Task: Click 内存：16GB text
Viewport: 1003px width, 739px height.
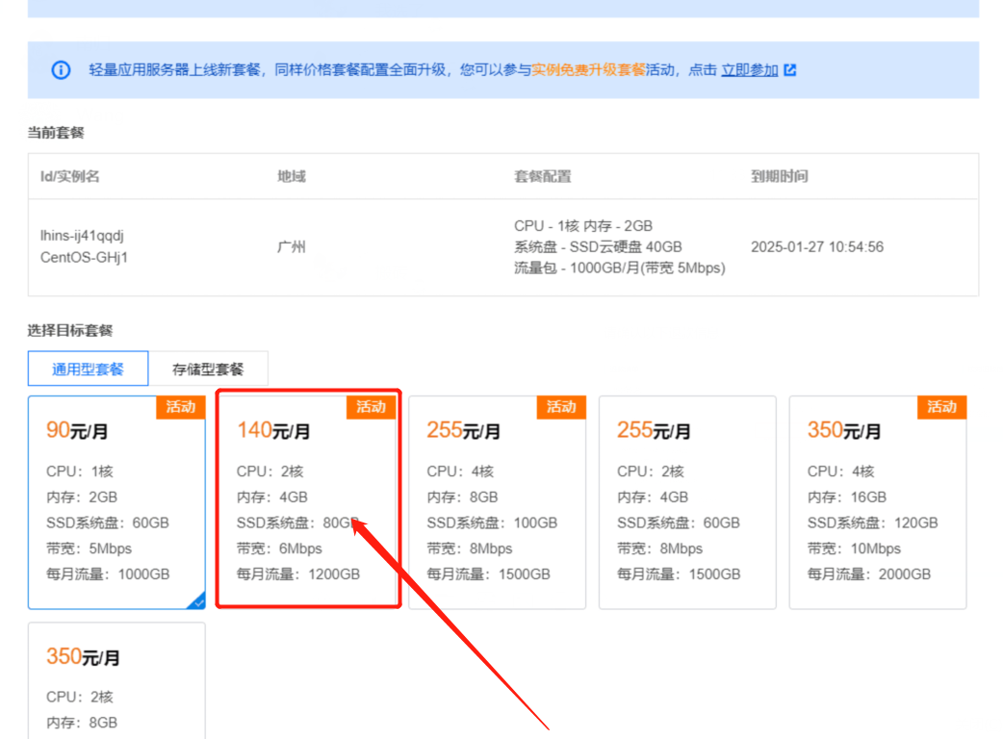Action: [x=847, y=497]
